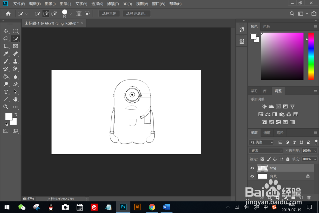The width and height of the screenshot is (319, 213).
Task: Open the layer filter 类型 dropdown
Action: 262,142
